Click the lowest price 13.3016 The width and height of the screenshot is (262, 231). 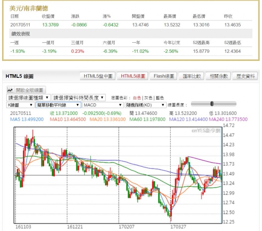(x=201, y=25)
